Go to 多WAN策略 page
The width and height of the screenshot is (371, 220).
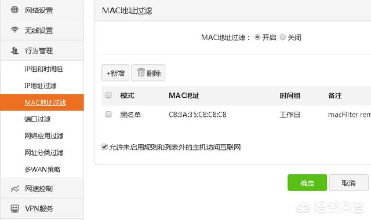(x=42, y=170)
